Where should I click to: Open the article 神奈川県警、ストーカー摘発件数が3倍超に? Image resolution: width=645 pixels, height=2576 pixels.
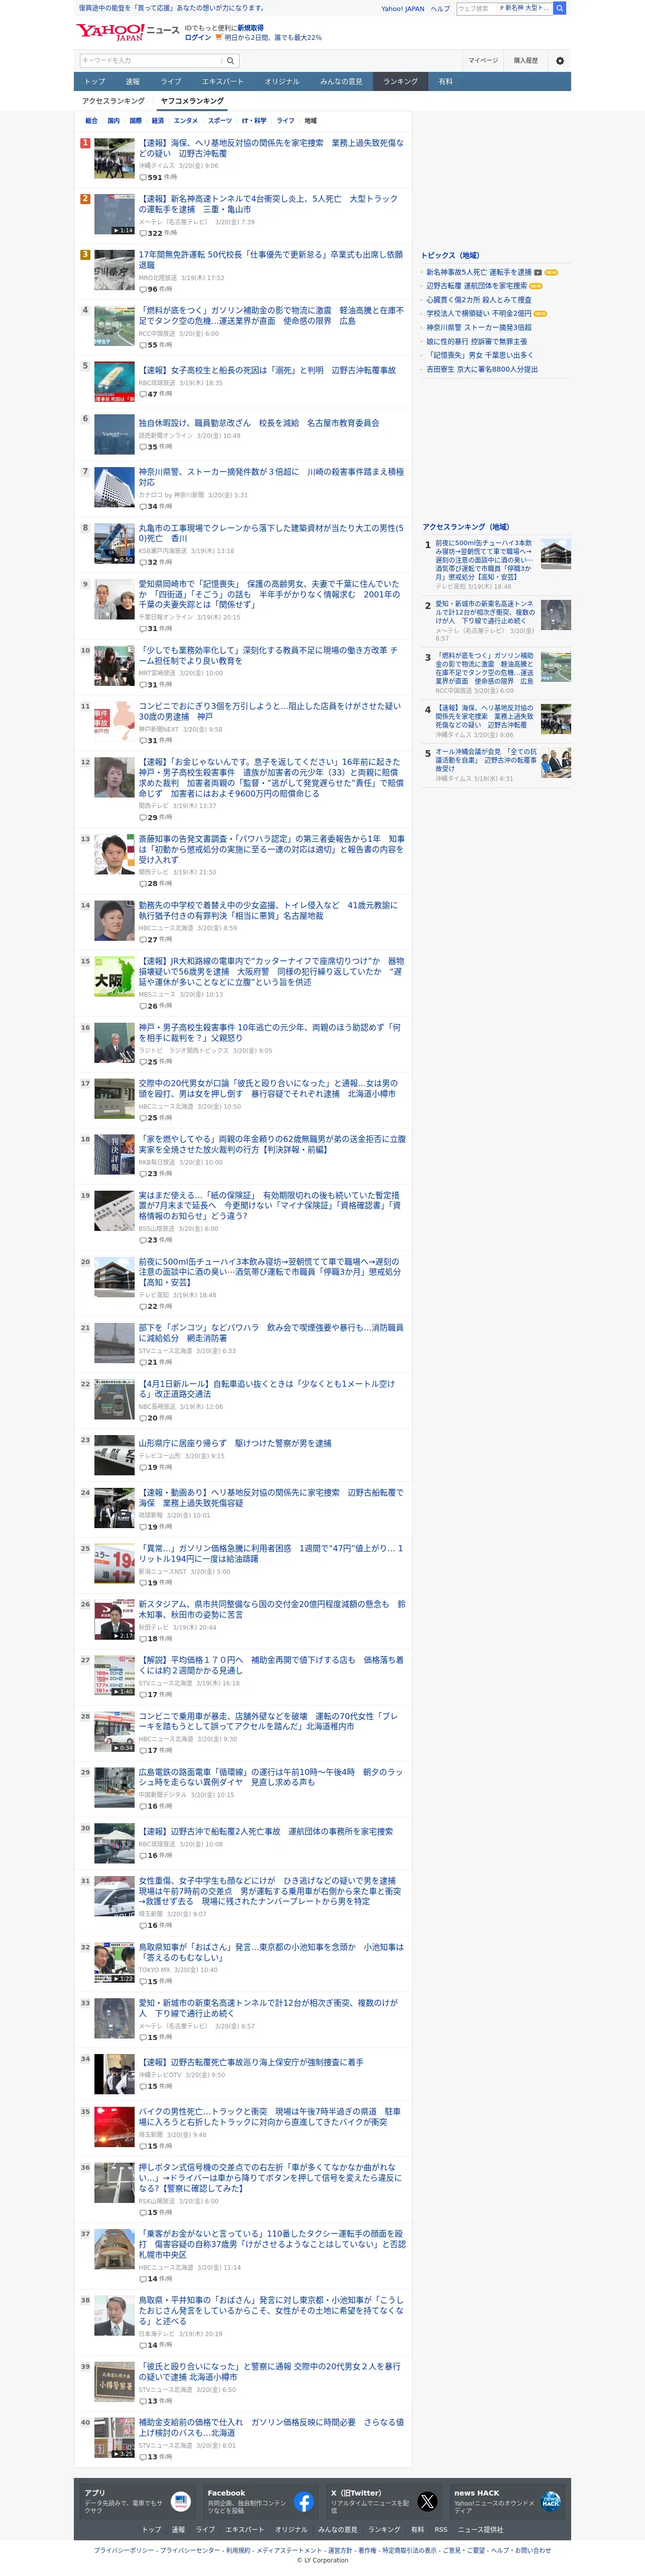click(x=271, y=477)
